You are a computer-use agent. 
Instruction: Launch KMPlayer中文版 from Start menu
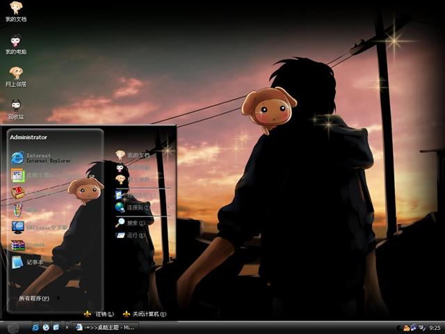(x=39, y=228)
